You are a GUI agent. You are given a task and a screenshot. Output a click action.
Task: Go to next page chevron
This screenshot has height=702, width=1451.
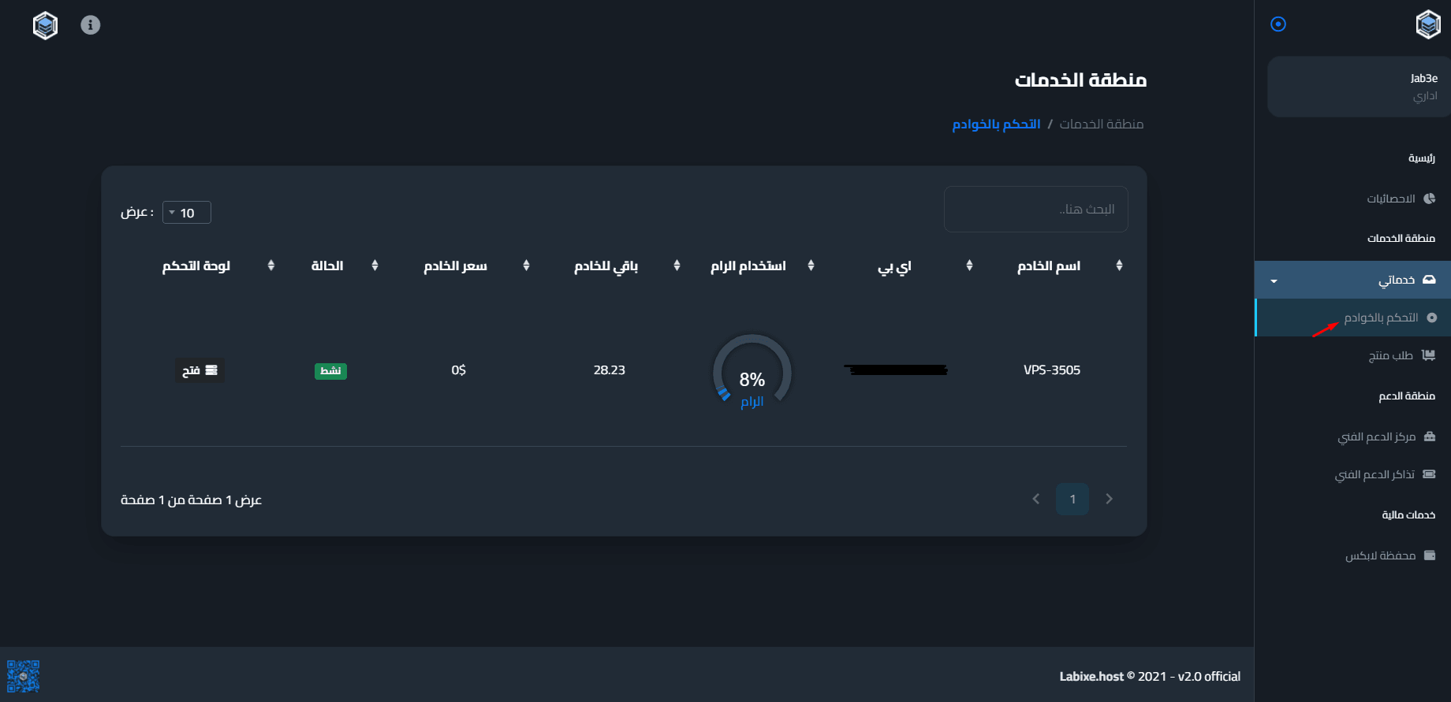point(1110,499)
